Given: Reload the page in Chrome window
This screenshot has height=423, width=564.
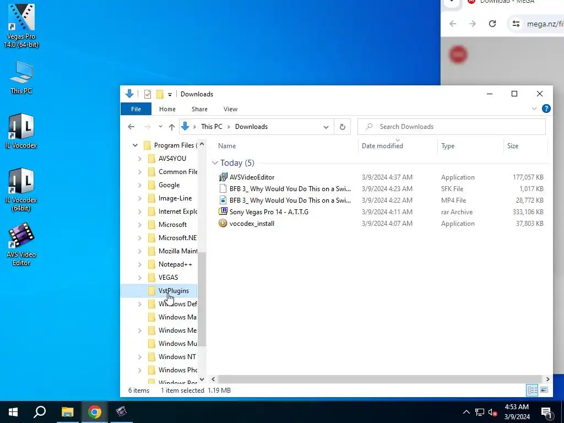Looking at the screenshot, I should 492,24.
